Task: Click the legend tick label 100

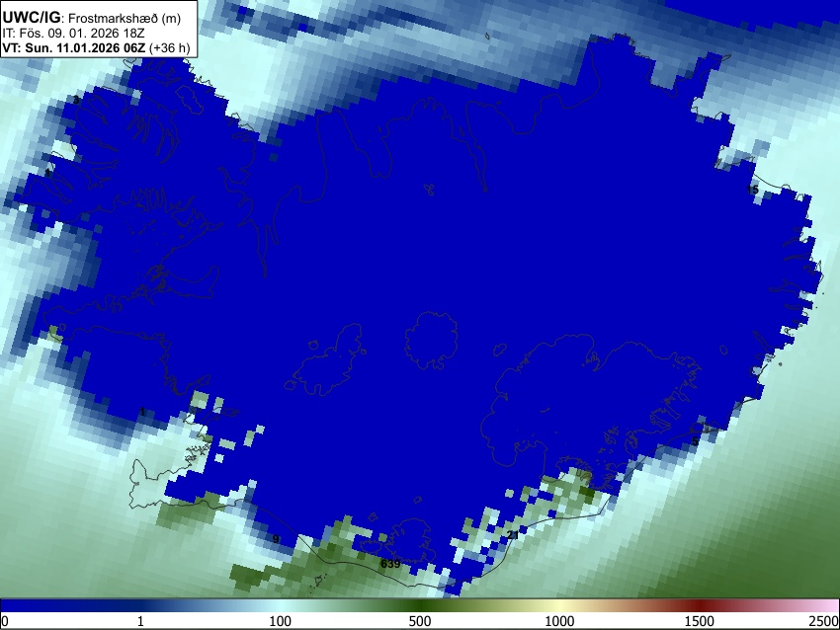Action: coord(280,621)
